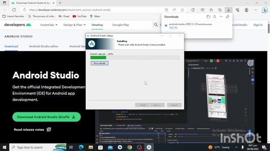
Task: Open the weather widget 37°C Sunny
Action: coord(219,147)
